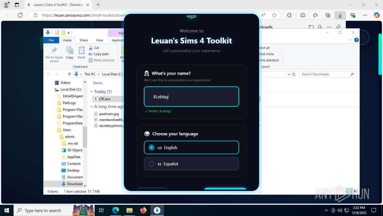Click This PC in the breadcrumb path
The width and height of the screenshot is (383, 216).
[x=90, y=74]
